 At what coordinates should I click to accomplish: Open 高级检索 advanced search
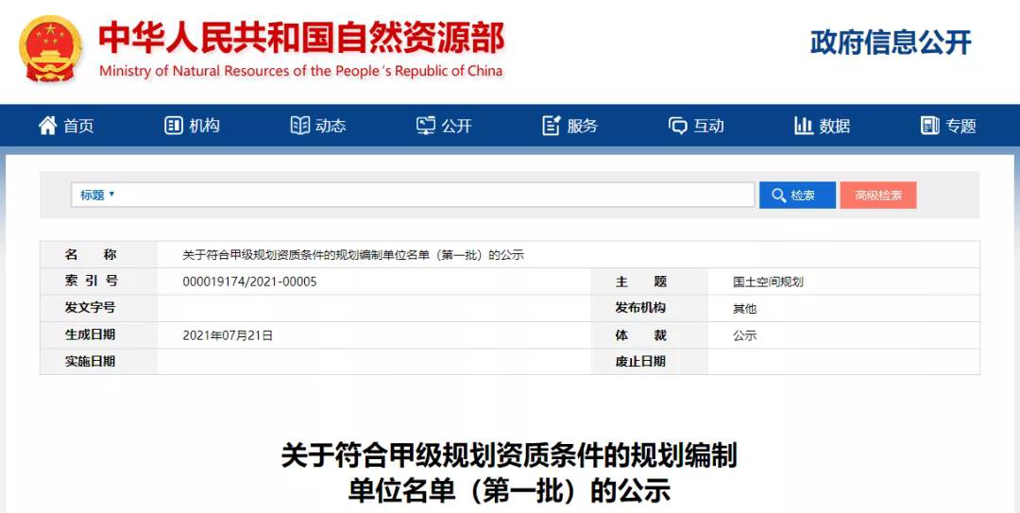(877, 196)
